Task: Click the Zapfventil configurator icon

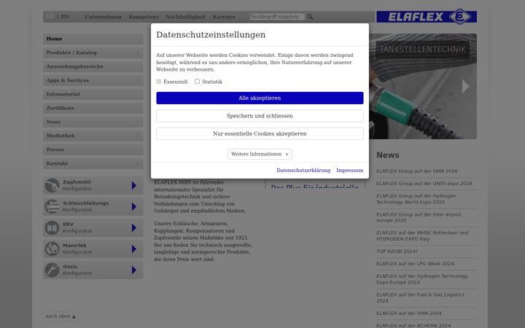Action: pos(52,185)
